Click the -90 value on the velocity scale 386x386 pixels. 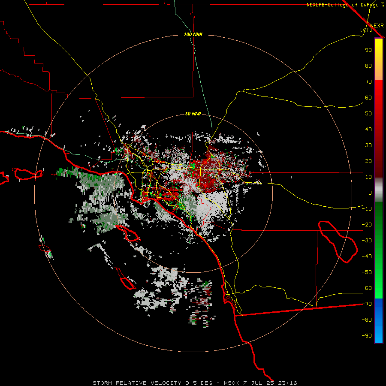[367, 336]
